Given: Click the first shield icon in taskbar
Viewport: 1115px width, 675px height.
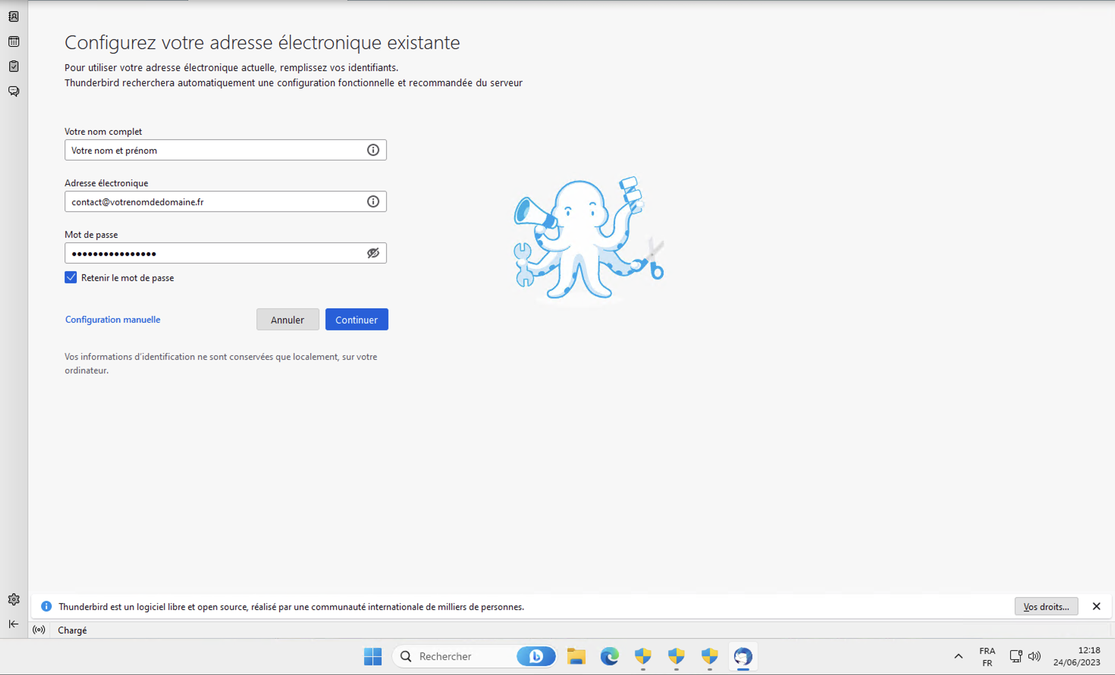Looking at the screenshot, I should pyautogui.click(x=643, y=656).
